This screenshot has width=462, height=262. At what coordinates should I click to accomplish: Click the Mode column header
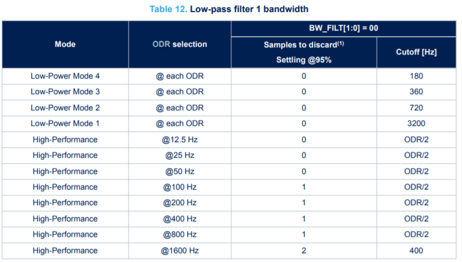(65, 44)
